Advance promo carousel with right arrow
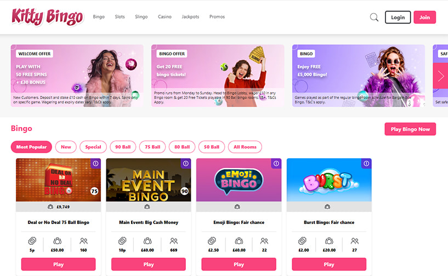448x276 pixels. [x=441, y=76]
